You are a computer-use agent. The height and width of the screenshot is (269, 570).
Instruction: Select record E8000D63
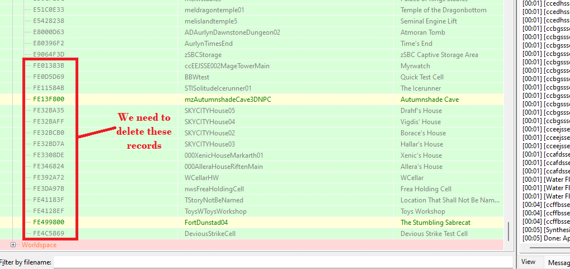[x=49, y=32]
